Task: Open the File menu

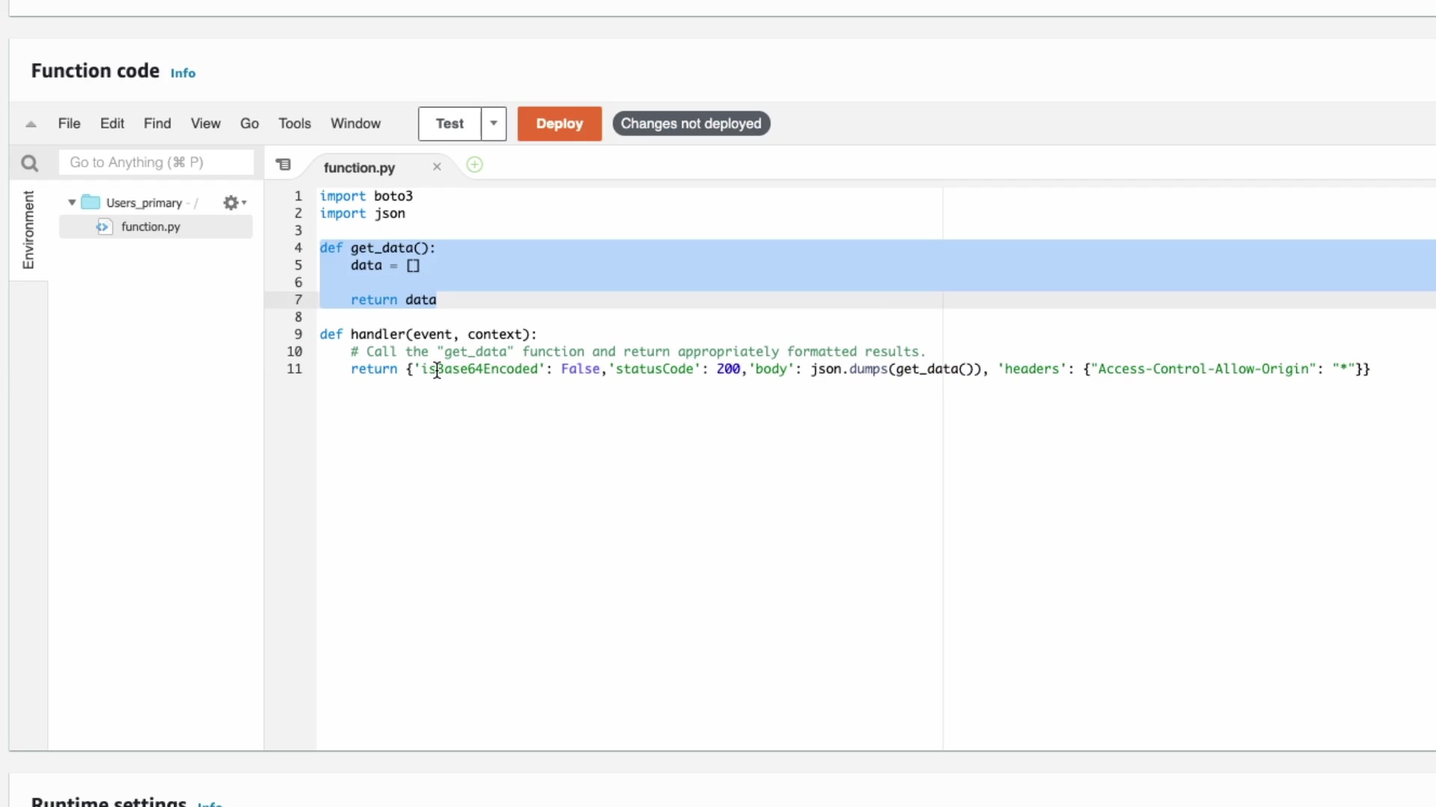Action: point(69,123)
